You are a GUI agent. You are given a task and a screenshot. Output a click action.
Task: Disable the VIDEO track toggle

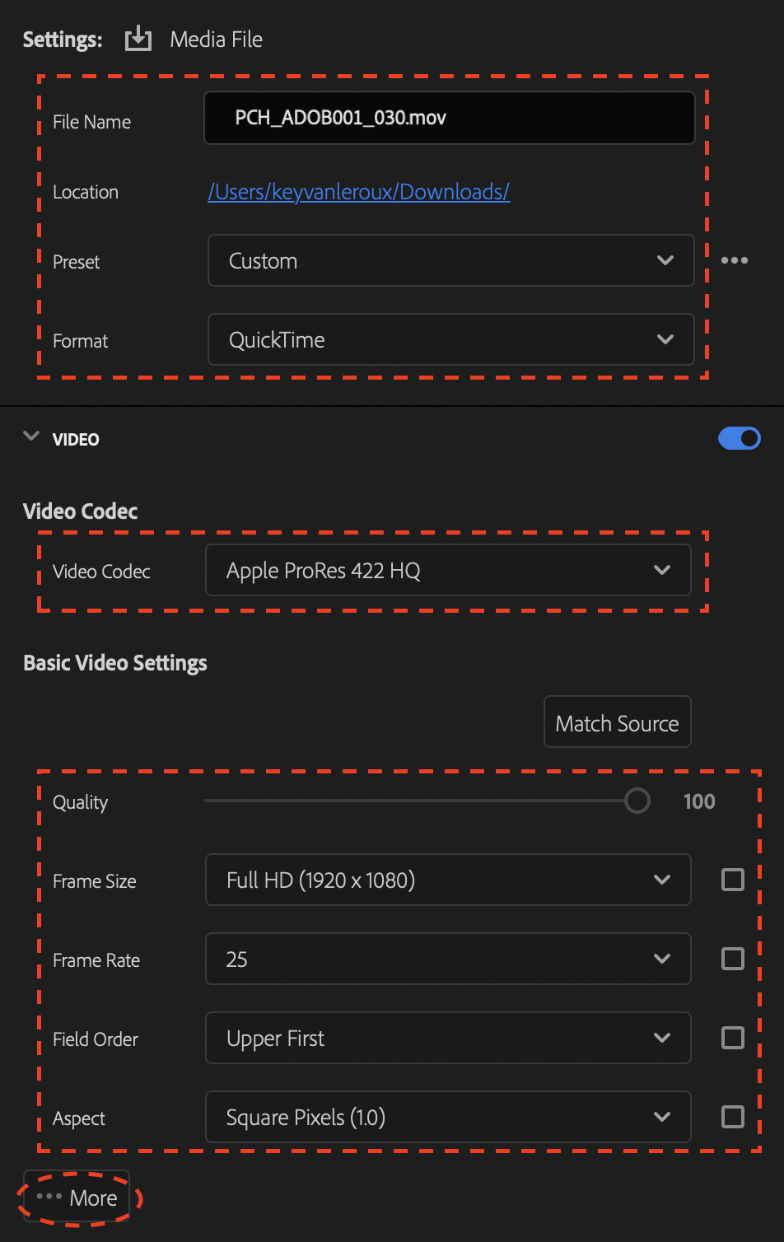click(740, 438)
